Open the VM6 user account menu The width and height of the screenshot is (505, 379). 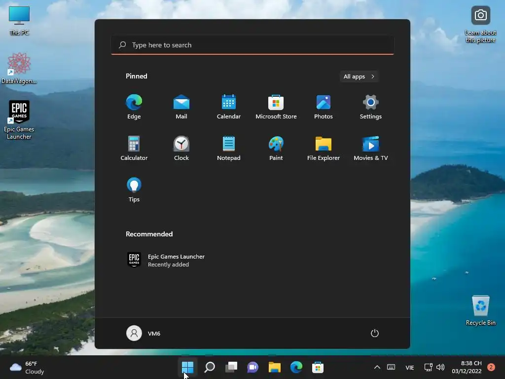pos(144,333)
